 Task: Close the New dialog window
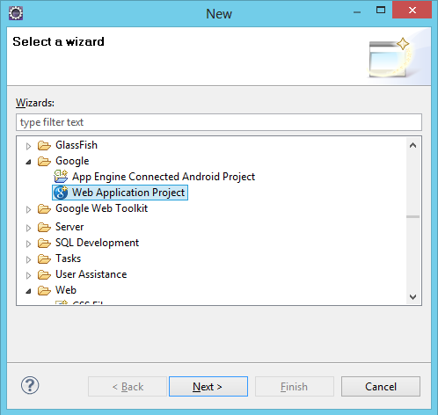(412, 11)
